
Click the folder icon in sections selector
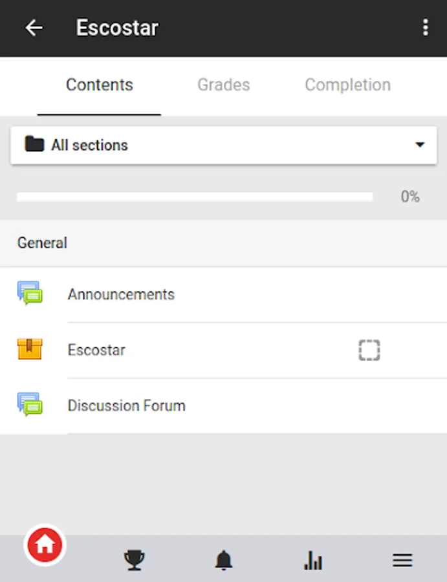34,144
